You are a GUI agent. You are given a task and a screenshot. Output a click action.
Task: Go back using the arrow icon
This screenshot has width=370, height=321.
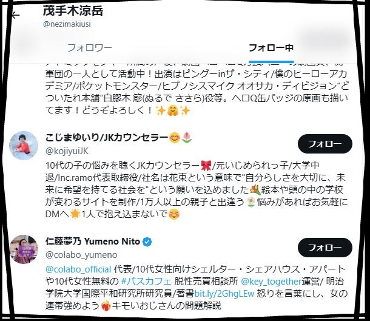pyautogui.click(x=16, y=16)
